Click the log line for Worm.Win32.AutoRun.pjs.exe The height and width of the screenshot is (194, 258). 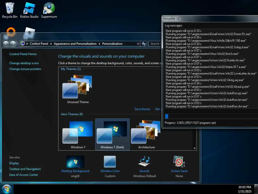pyautogui.click(x=207, y=93)
